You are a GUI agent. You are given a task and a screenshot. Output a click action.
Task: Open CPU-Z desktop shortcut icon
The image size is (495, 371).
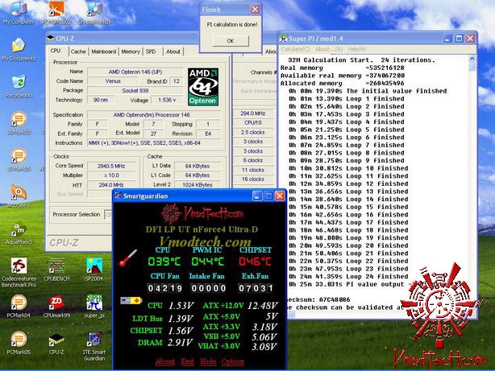pyautogui.click(x=56, y=343)
